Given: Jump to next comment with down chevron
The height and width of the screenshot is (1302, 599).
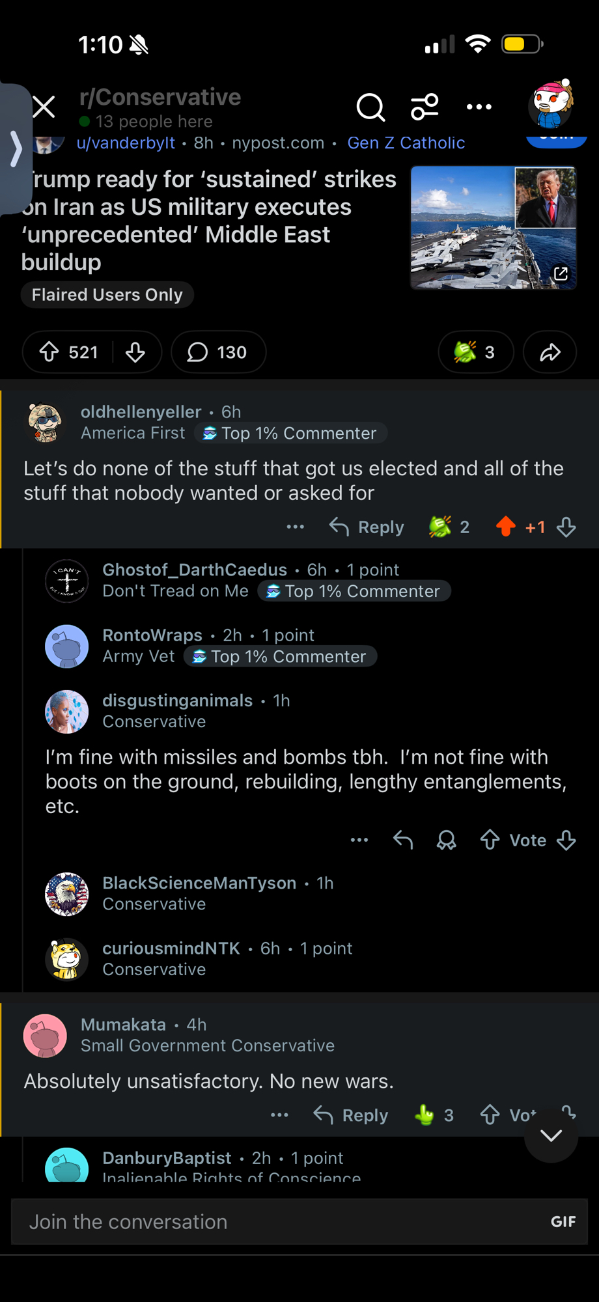Looking at the screenshot, I should click(551, 1136).
